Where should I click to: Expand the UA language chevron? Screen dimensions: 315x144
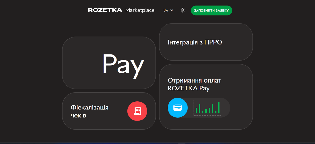pyautogui.click(x=172, y=10)
